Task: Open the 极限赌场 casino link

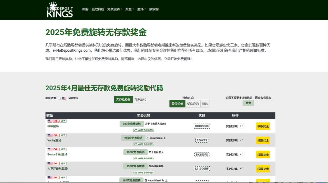Action: point(53,126)
